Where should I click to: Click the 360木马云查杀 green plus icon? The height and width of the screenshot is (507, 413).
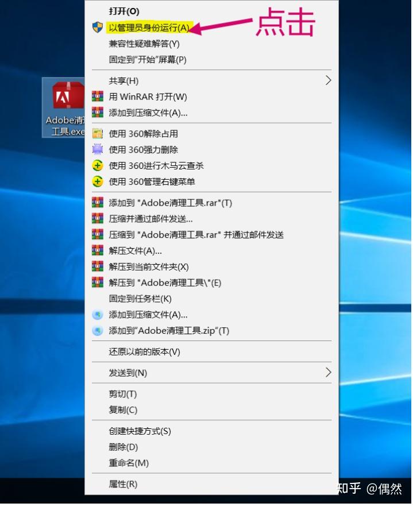(97, 165)
